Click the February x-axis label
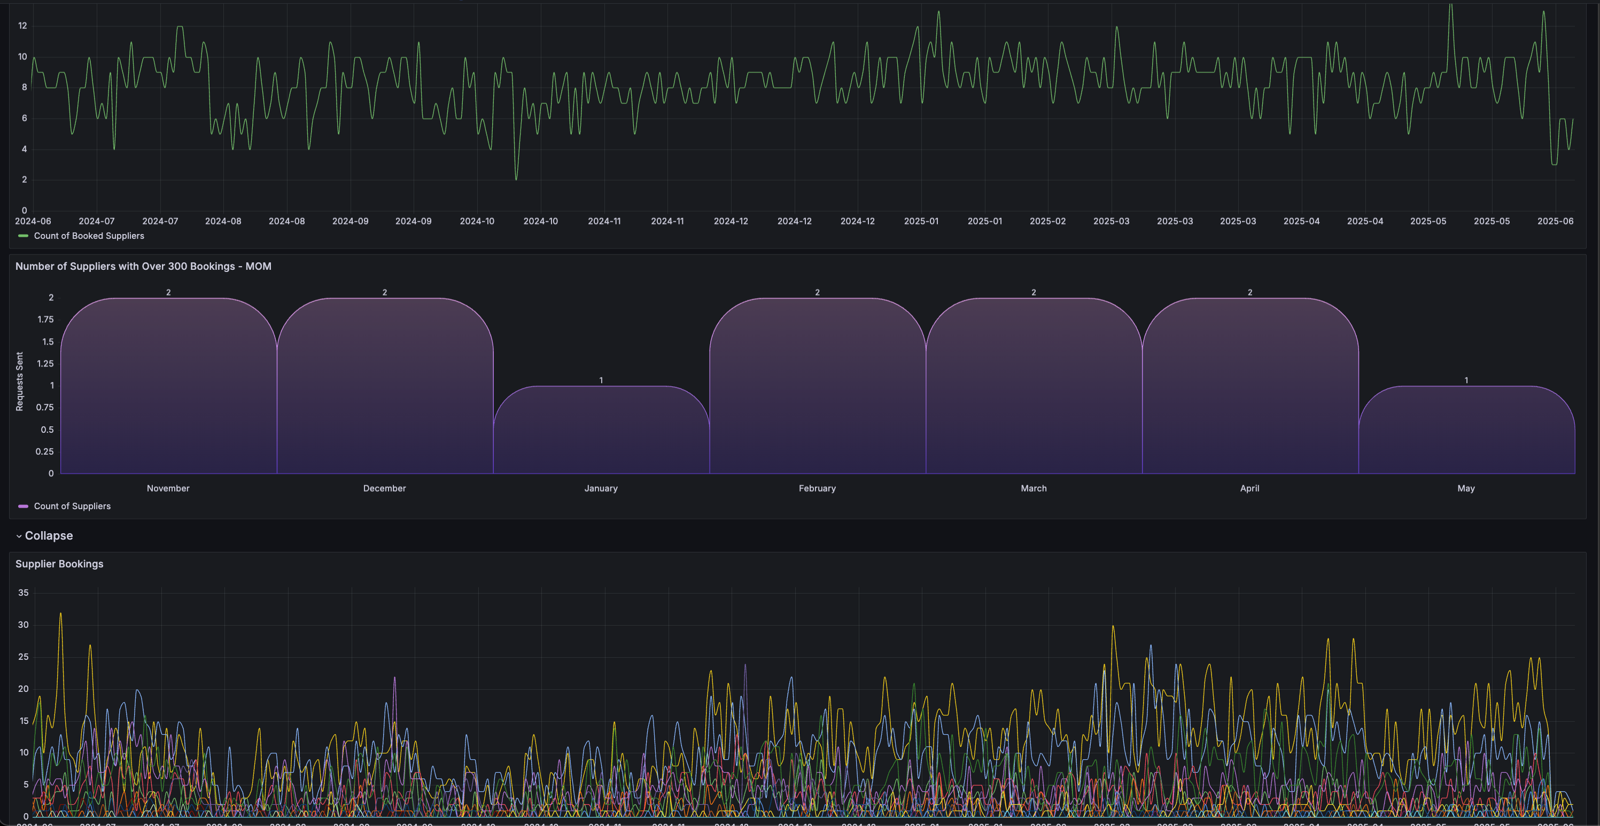Image resolution: width=1600 pixels, height=826 pixels. click(818, 488)
